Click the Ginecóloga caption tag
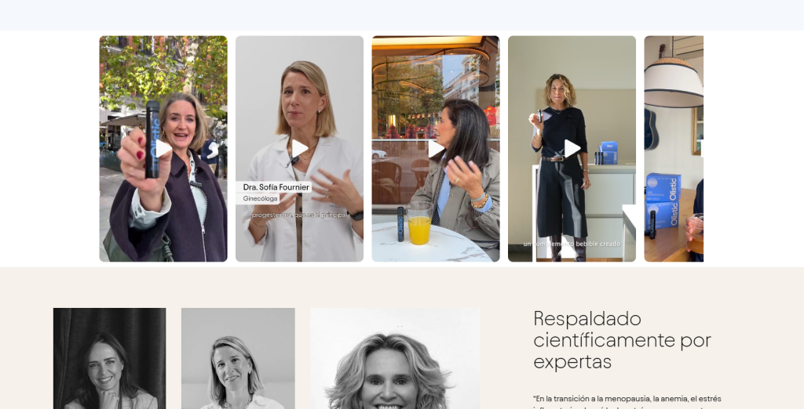The image size is (804, 409). tap(260, 198)
